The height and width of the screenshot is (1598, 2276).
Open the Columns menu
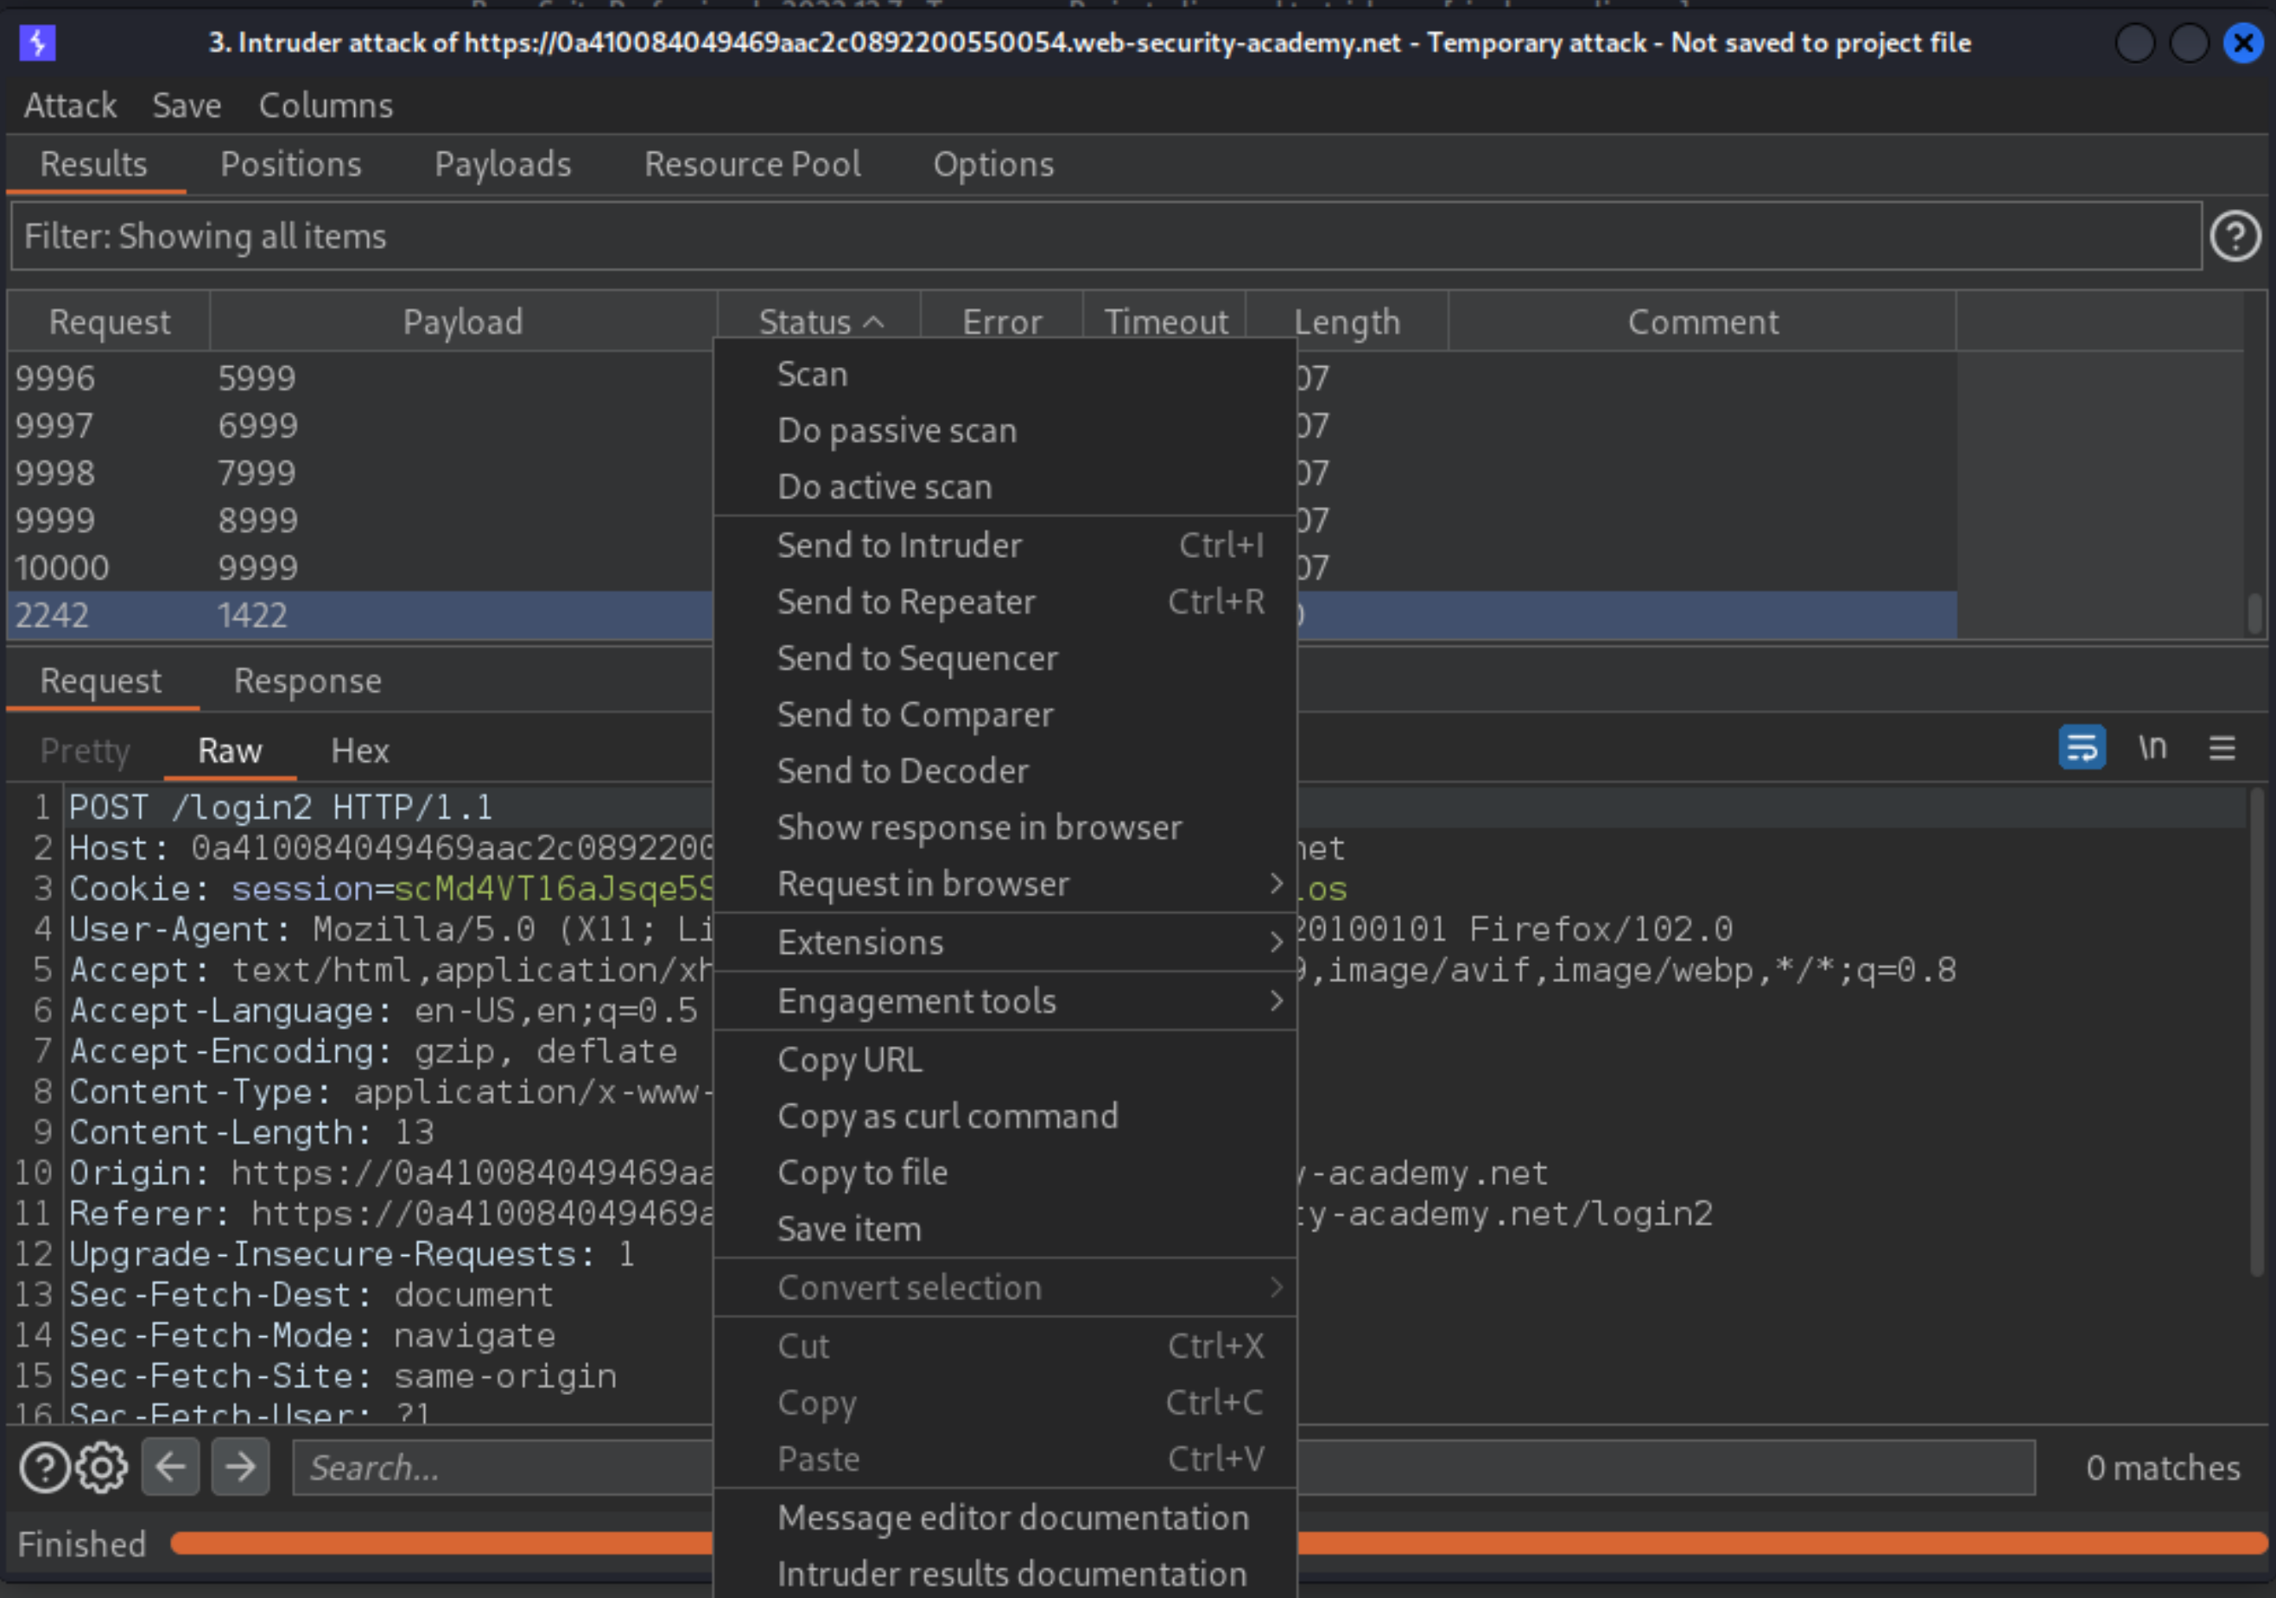point(327,105)
